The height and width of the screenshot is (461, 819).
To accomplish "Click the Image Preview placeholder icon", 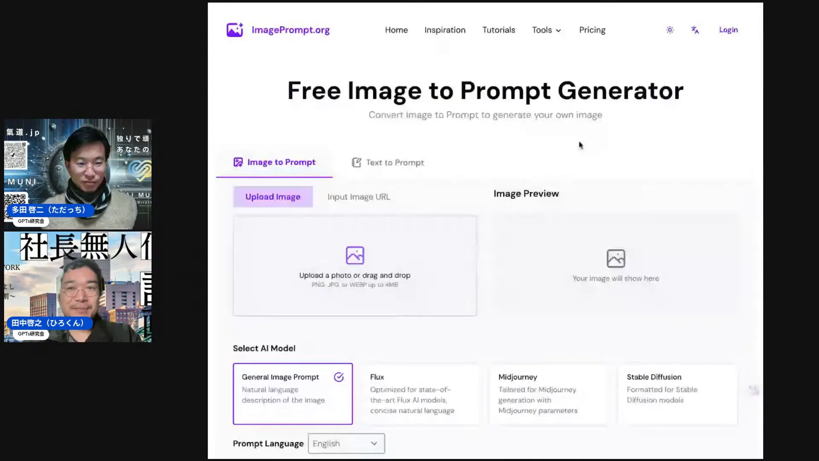I will 616,258.
